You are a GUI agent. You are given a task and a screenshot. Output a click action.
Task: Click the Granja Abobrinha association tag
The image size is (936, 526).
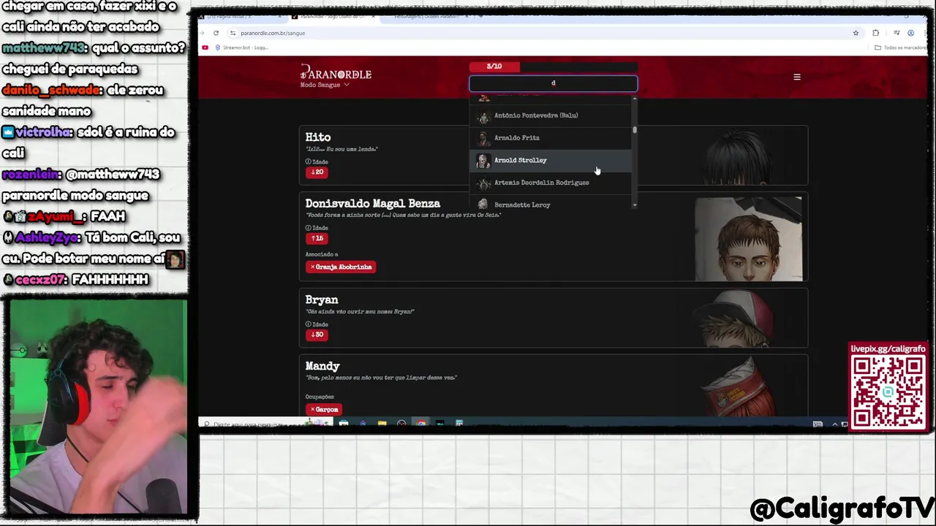tap(341, 267)
